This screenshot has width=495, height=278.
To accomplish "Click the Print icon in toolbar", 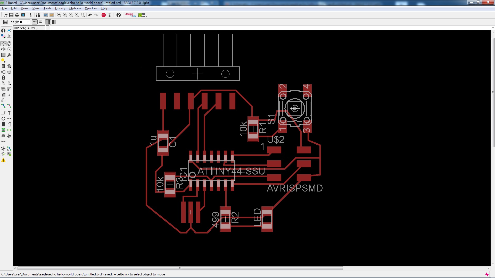I will pyautogui.click(x=17, y=15).
